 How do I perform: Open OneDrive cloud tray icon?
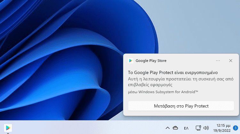click(x=175, y=128)
